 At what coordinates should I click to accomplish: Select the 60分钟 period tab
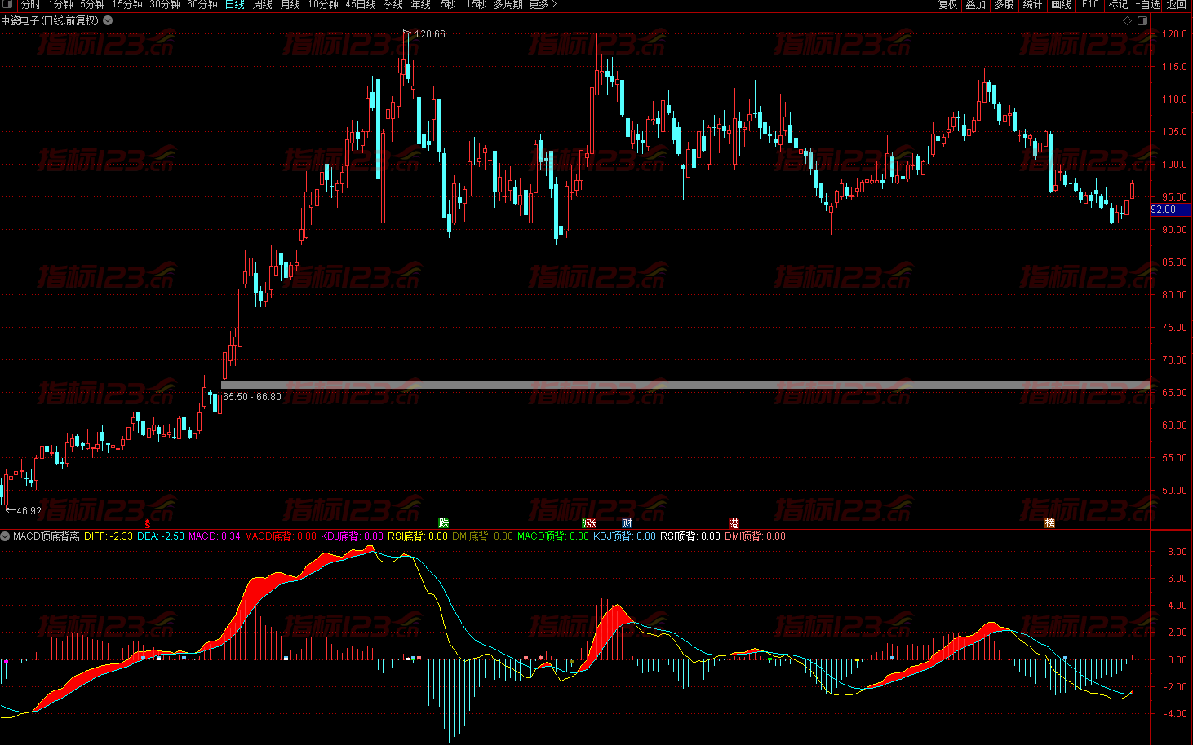(x=202, y=5)
